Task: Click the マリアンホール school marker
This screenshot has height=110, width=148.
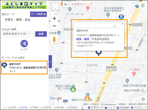Action: pos(70,9)
